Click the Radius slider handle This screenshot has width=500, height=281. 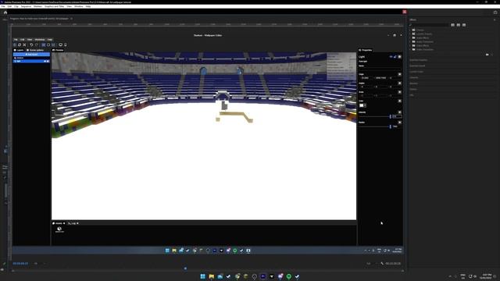pos(391,126)
